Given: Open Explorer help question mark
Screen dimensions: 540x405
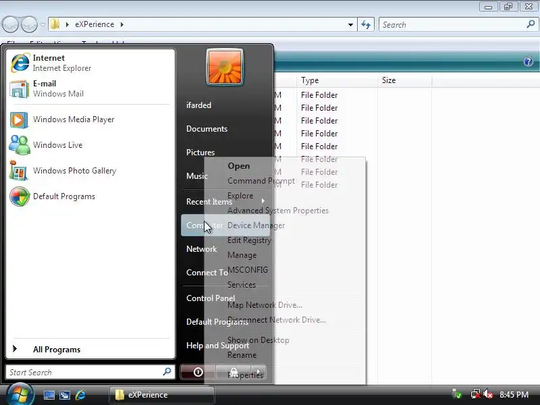Looking at the screenshot, I should tap(529, 61).
